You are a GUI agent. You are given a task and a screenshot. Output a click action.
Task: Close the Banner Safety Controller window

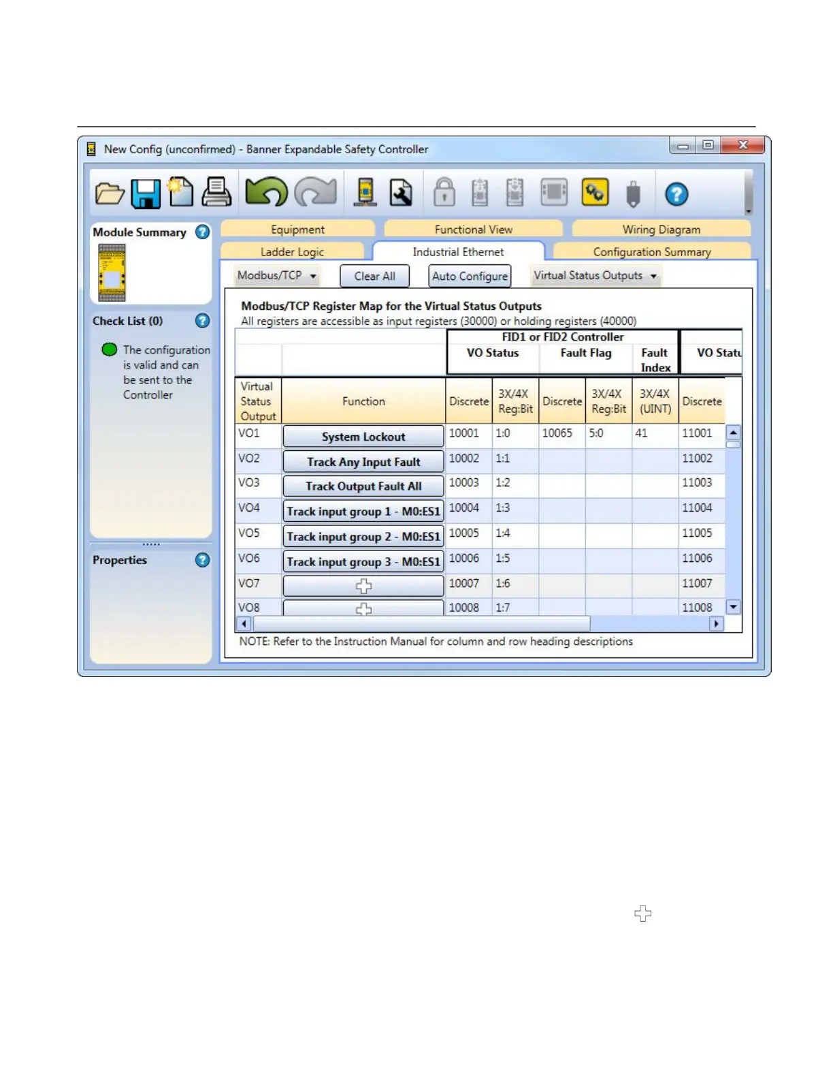point(742,145)
